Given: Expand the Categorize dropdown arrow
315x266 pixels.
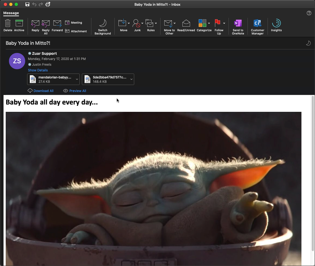Looking at the screenshot, I should [209, 23].
